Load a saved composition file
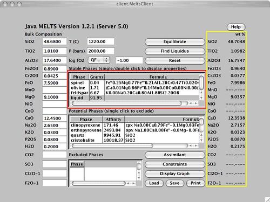Viewport: 270px width, 202px height. (x=154, y=183)
